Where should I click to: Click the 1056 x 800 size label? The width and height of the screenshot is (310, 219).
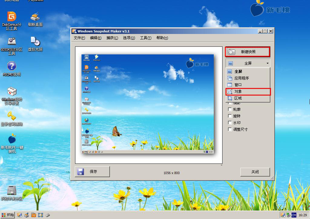[x=172, y=173]
